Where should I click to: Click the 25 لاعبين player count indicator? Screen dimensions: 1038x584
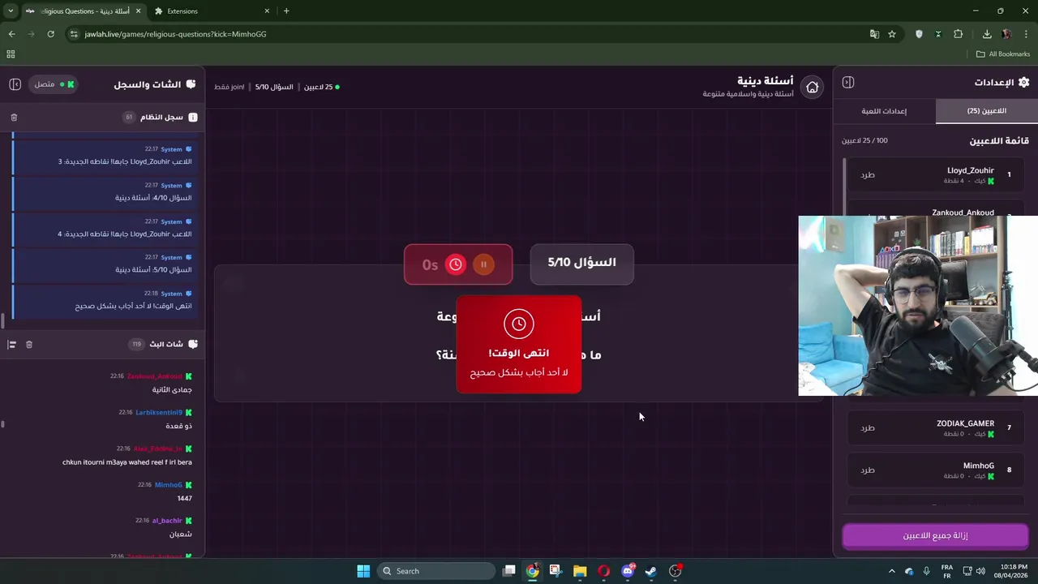pyautogui.click(x=322, y=87)
